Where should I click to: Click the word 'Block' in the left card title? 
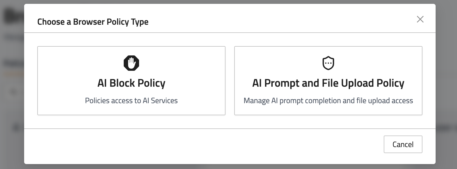[x=122, y=83]
